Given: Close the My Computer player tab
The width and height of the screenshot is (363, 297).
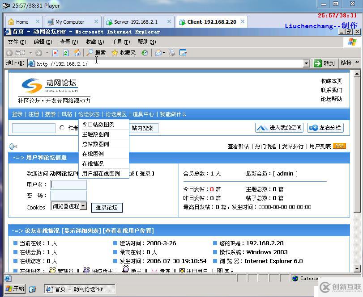Looking at the screenshot, I should click(96, 21).
